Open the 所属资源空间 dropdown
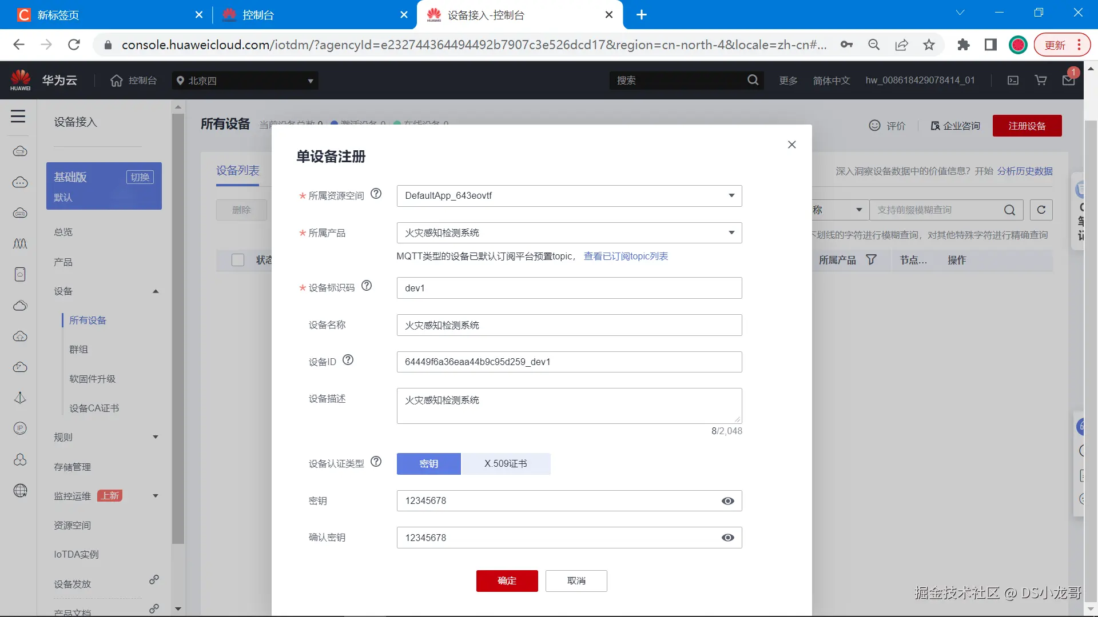The height and width of the screenshot is (617, 1098). (568, 196)
